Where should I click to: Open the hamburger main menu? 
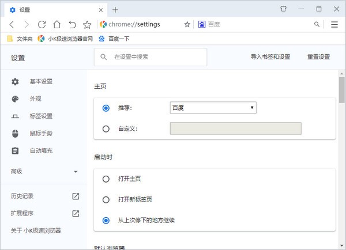(x=334, y=24)
